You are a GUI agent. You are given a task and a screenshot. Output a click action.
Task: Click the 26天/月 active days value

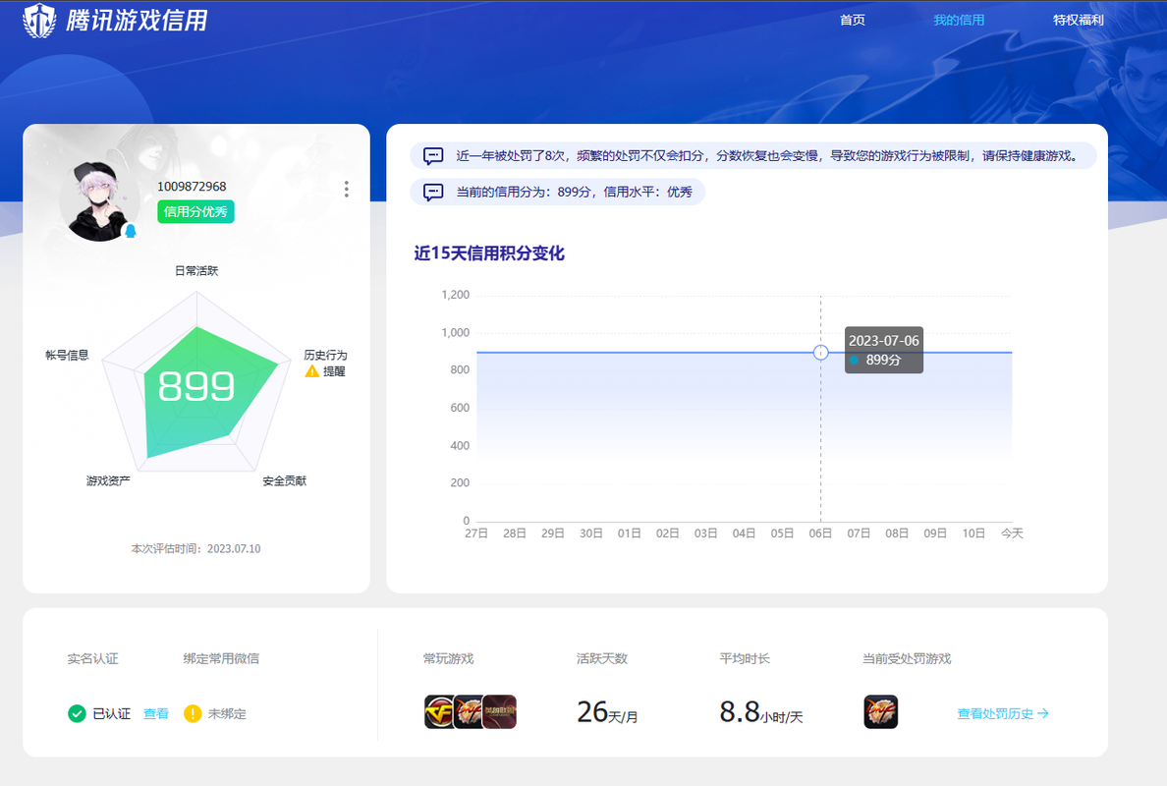606,712
